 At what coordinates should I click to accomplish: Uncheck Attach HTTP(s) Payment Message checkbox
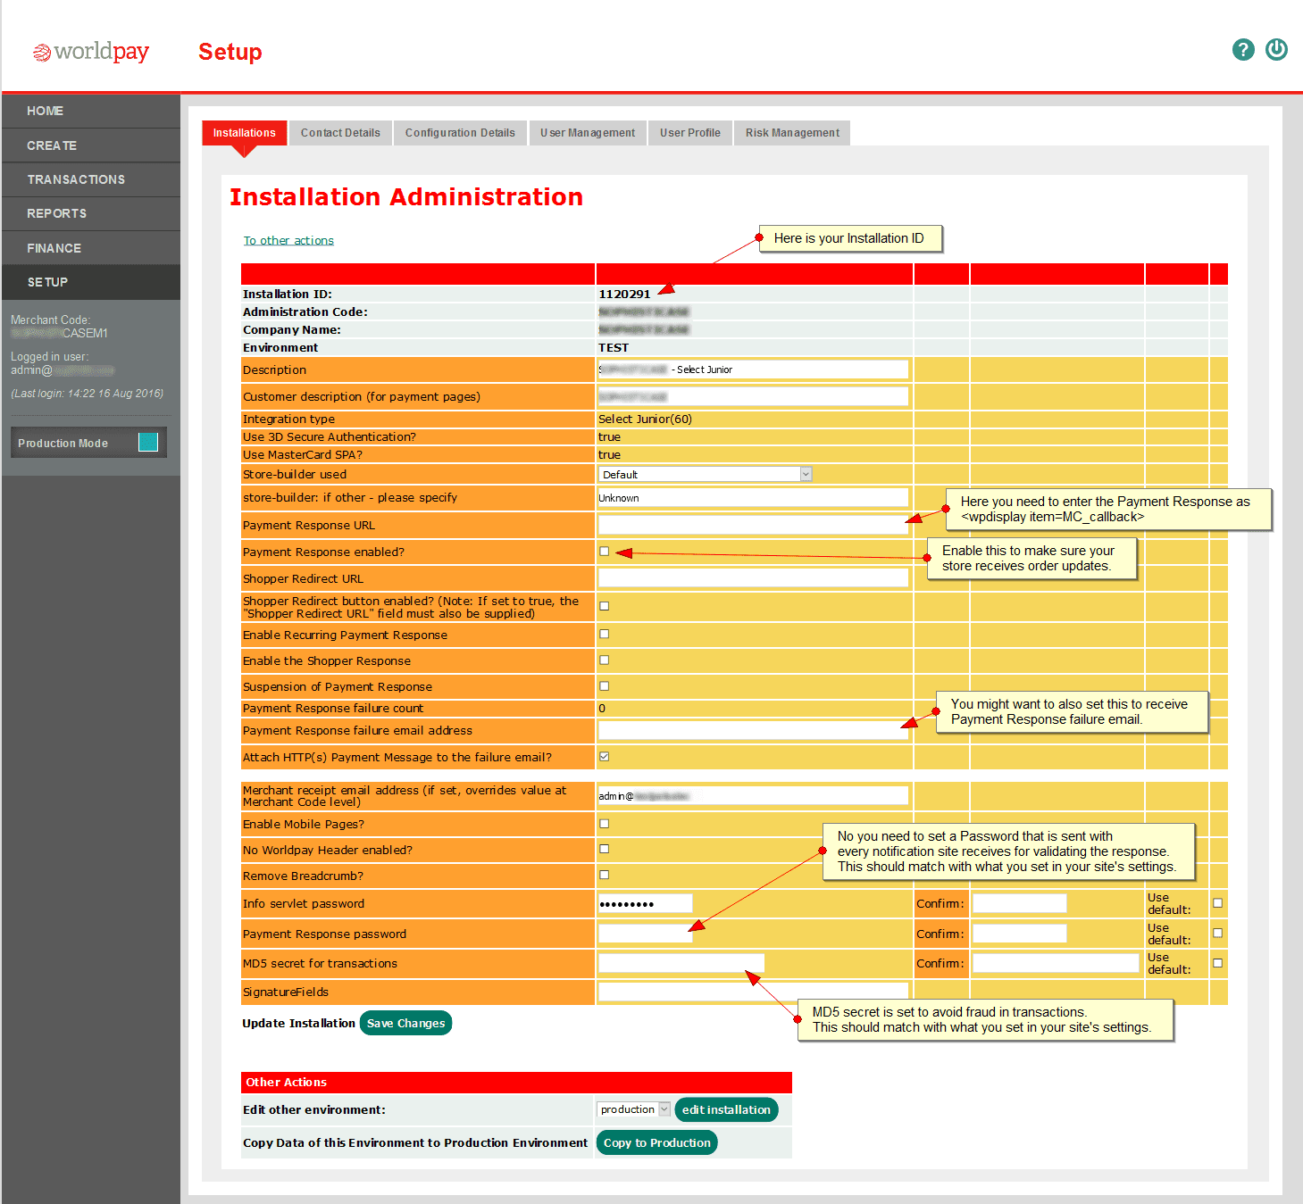(605, 756)
